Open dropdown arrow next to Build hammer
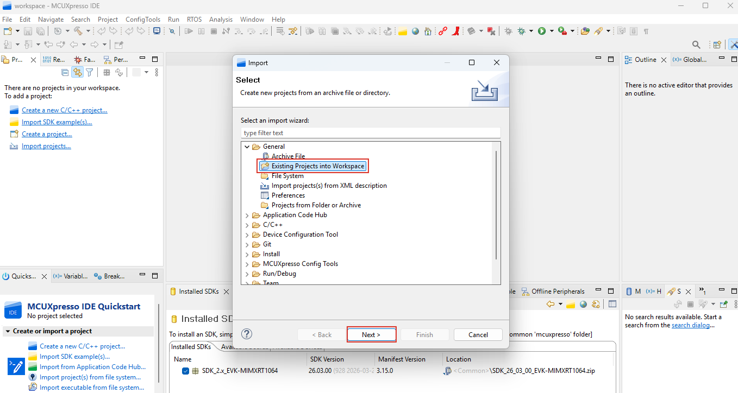The width and height of the screenshot is (738, 393). point(88,31)
